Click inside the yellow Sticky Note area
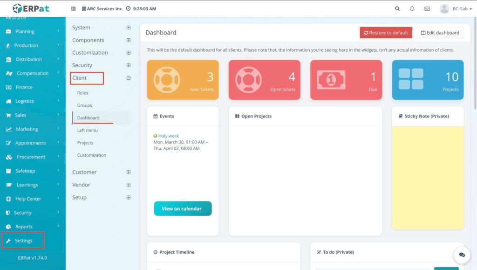Viewport: 477px width, 270px height. pos(428,177)
